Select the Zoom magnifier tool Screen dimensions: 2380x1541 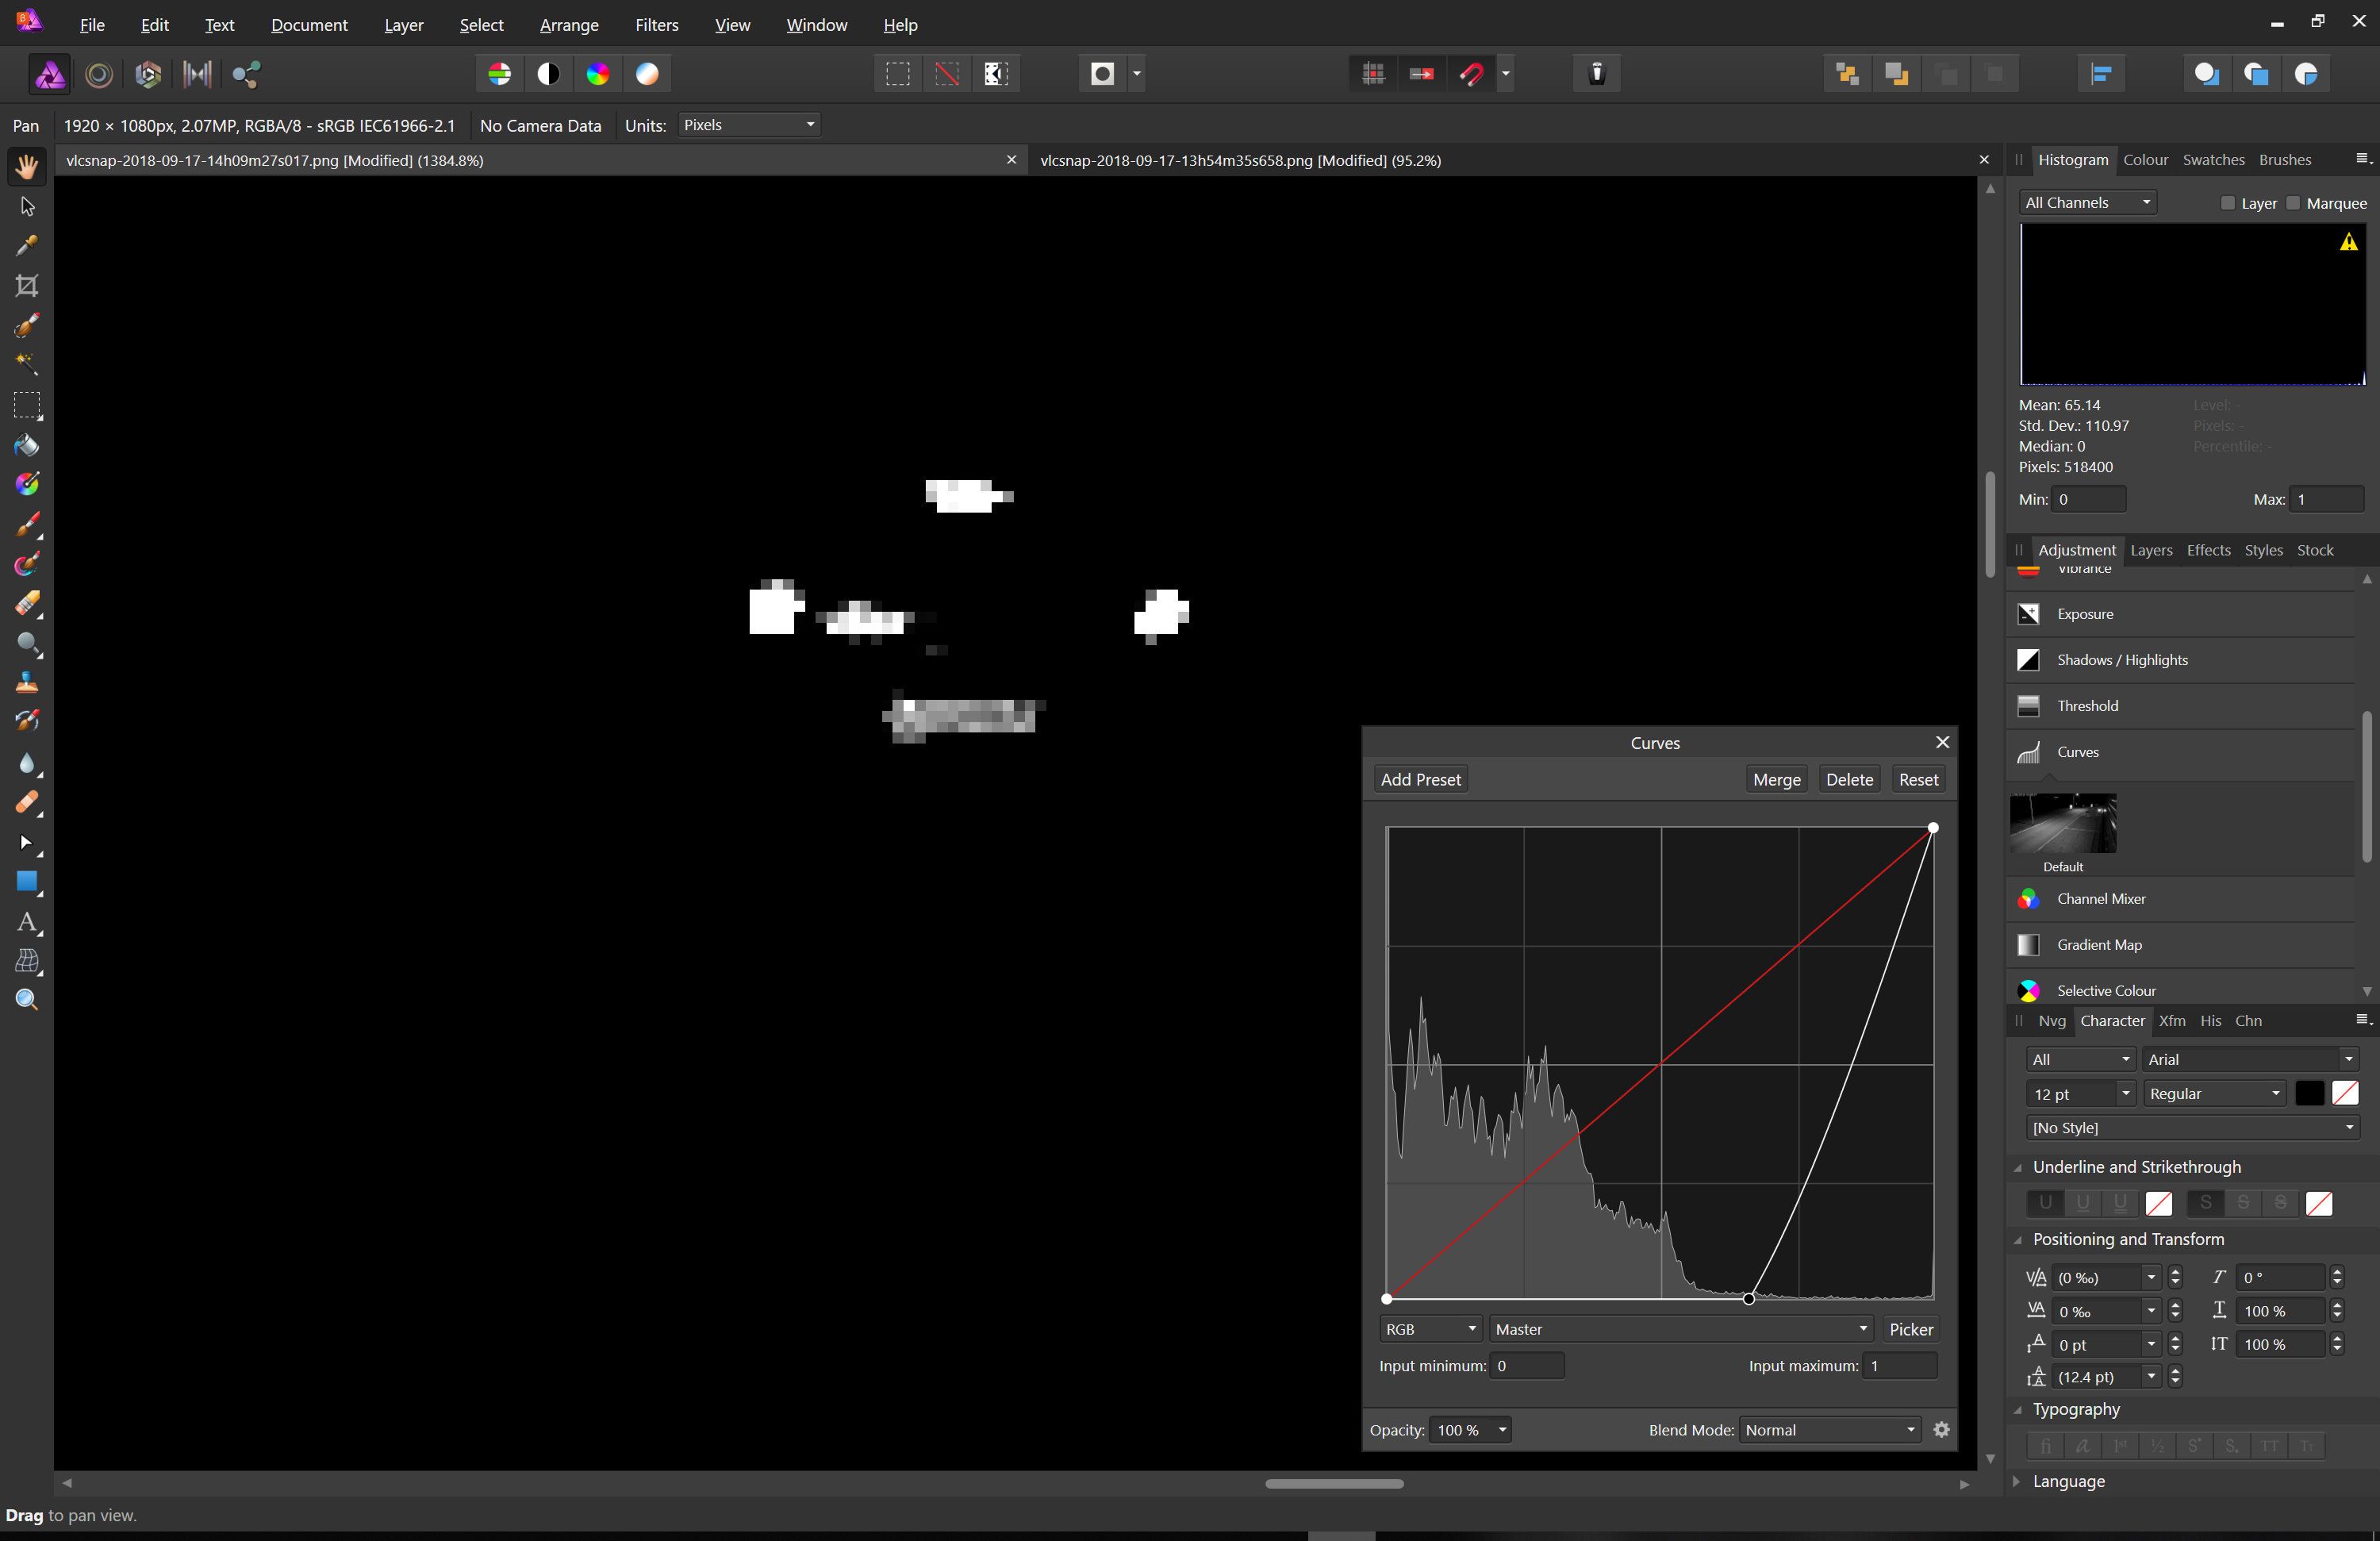click(27, 1000)
